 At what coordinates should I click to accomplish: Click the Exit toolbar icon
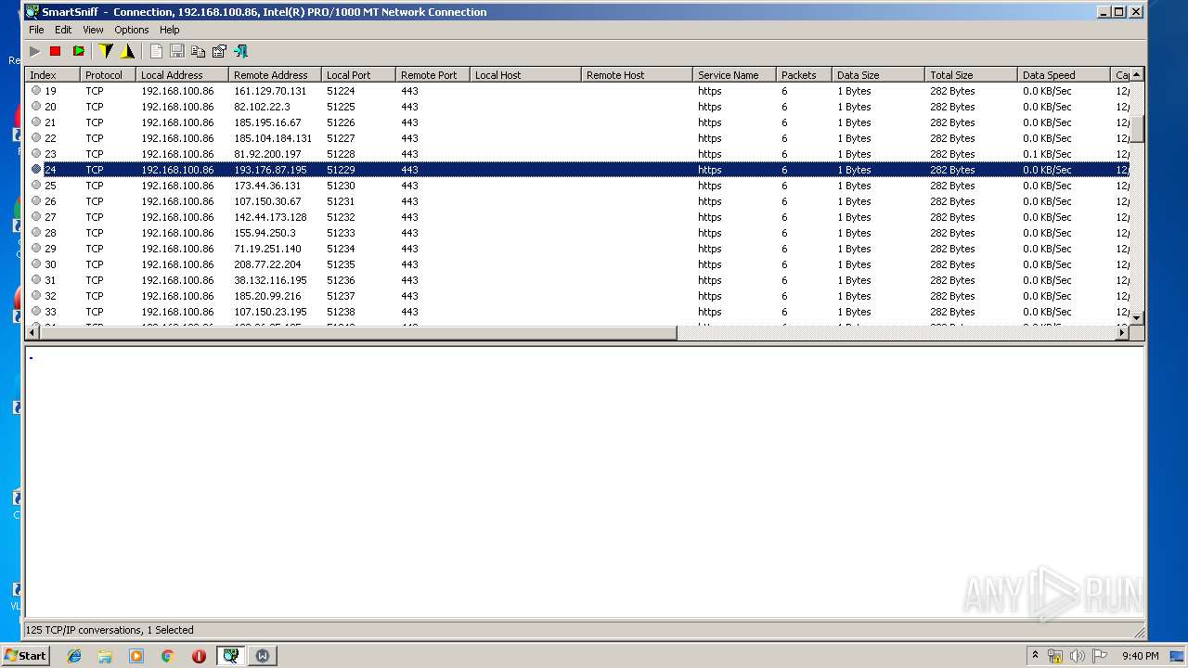(240, 51)
